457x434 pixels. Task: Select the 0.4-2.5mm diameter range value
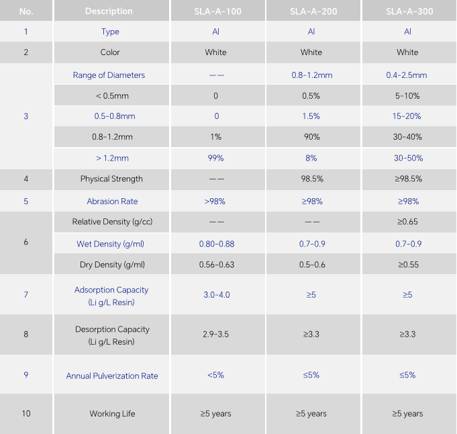click(407, 75)
